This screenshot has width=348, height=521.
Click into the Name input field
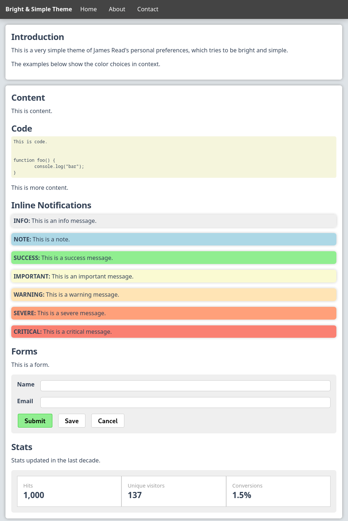185,385
